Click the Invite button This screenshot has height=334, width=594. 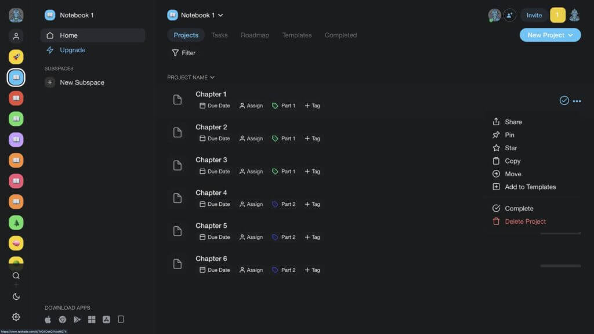[x=533, y=15]
